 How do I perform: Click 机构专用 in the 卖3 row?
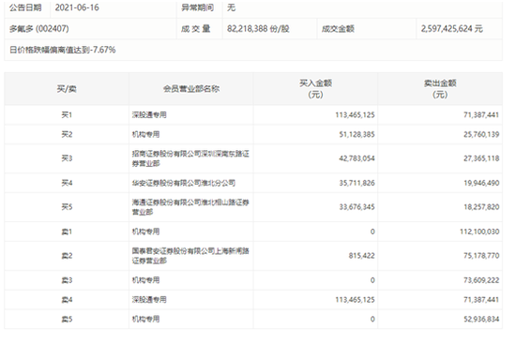point(145,280)
